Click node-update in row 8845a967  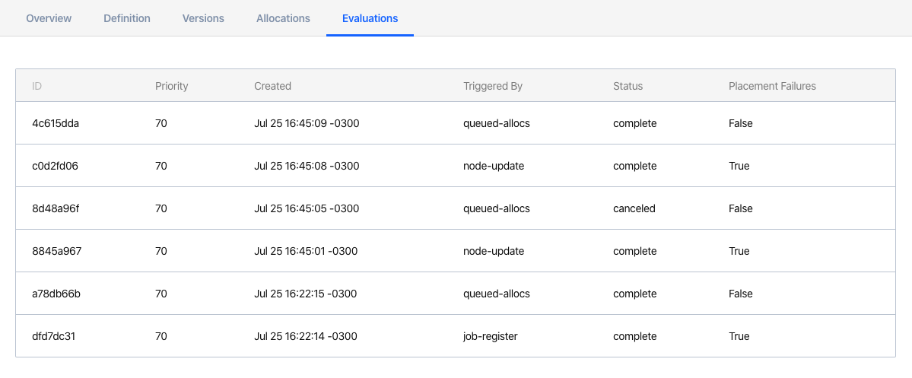click(x=494, y=251)
